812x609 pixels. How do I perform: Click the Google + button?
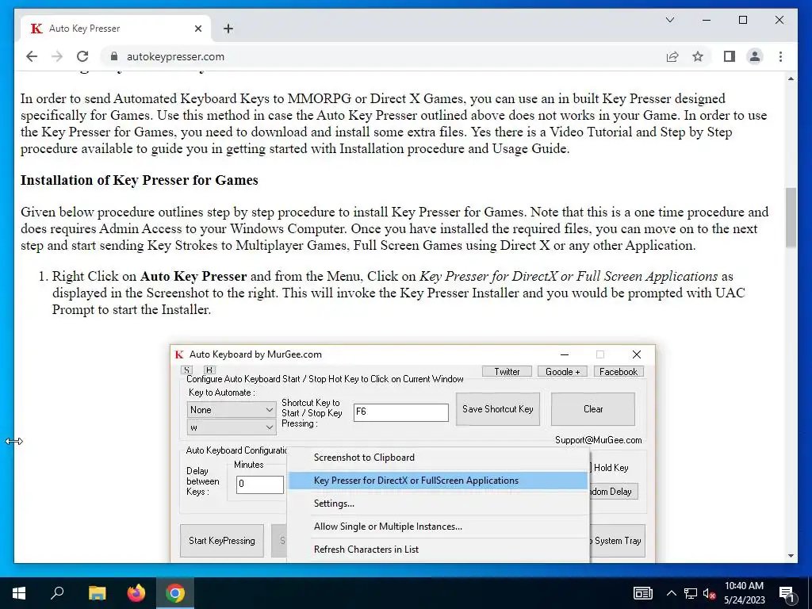[x=562, y=371]
